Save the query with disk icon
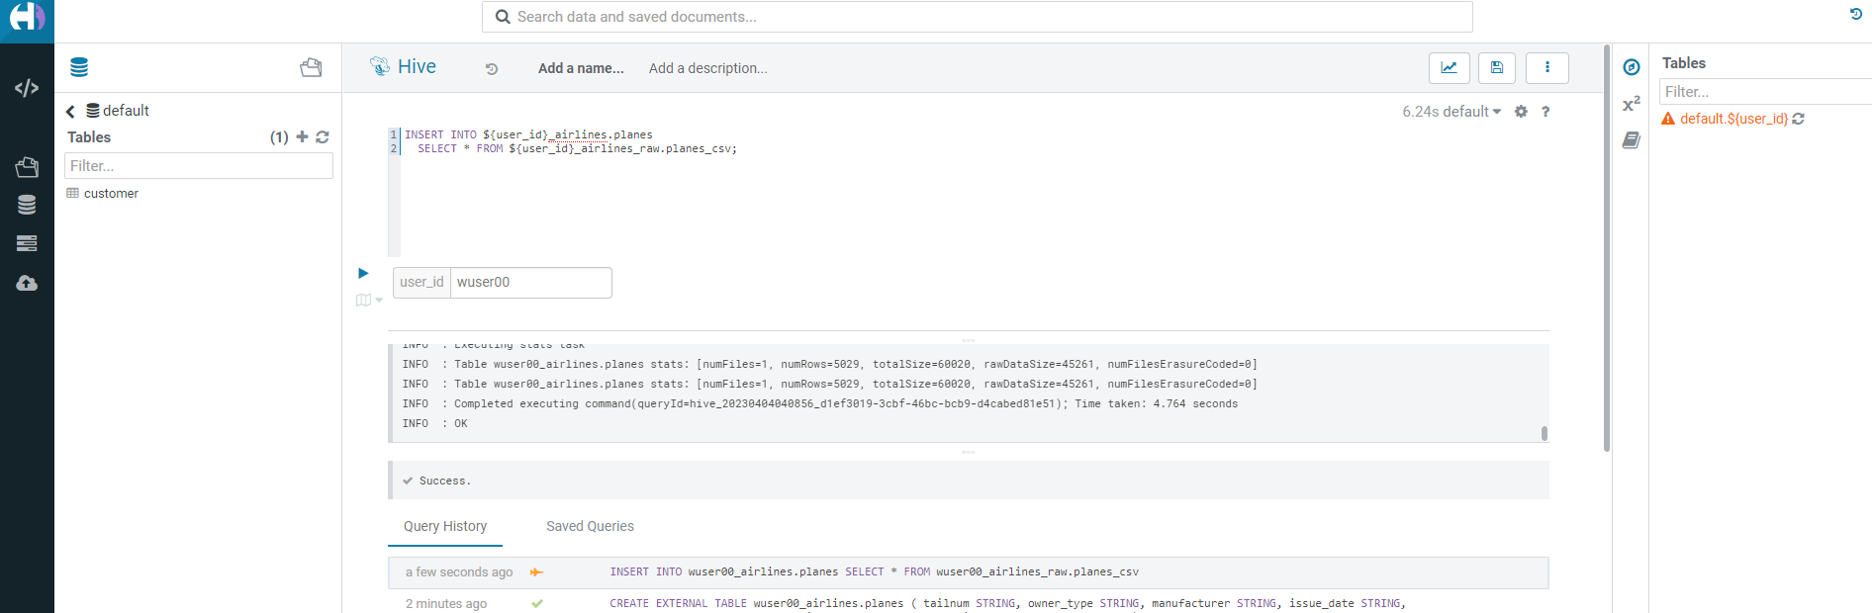 point(1497,67)
